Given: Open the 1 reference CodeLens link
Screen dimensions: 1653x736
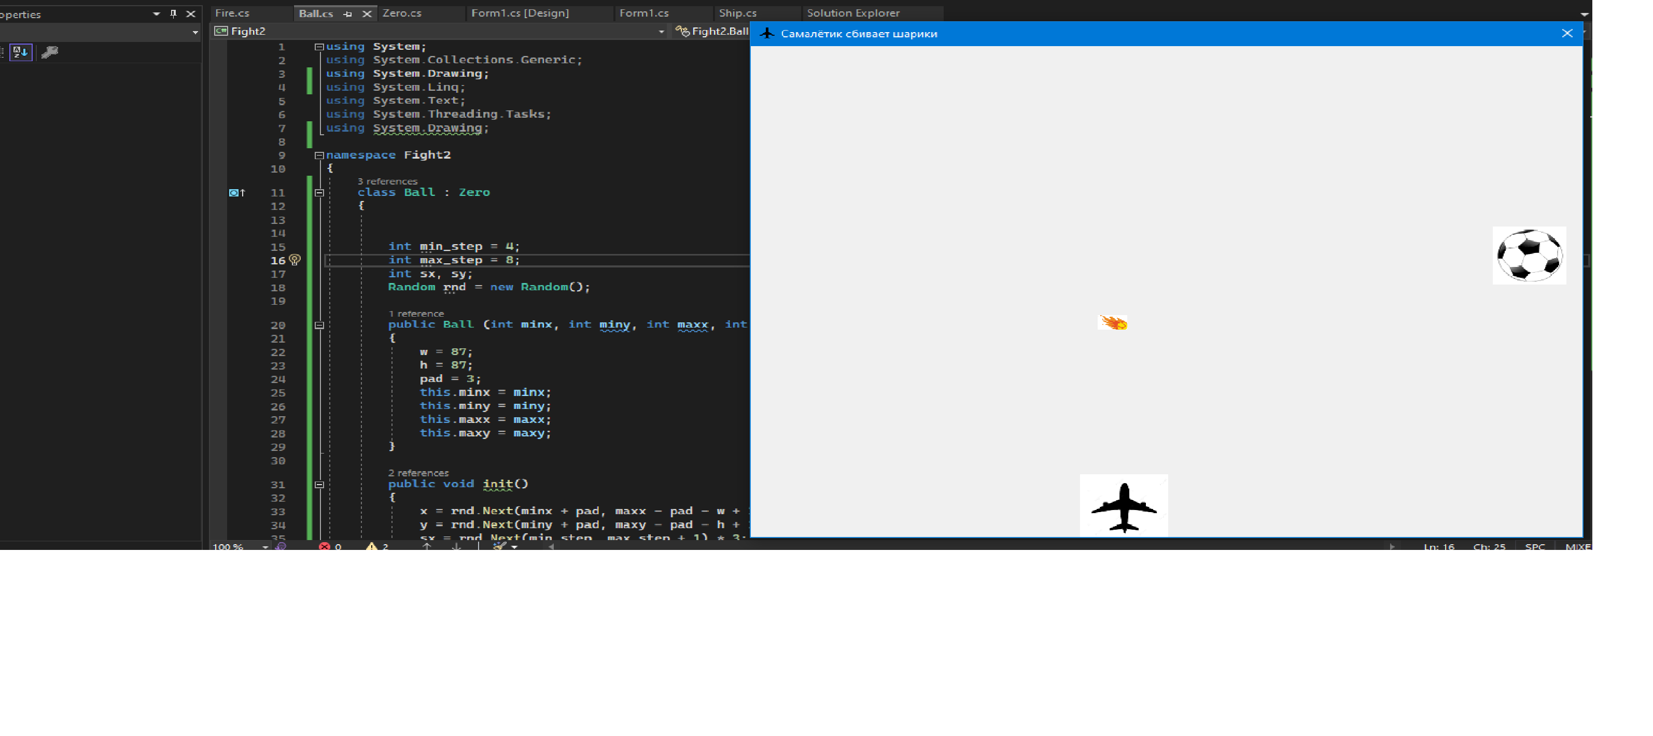Looking at the screenshot, I should [x=416, y=314].
